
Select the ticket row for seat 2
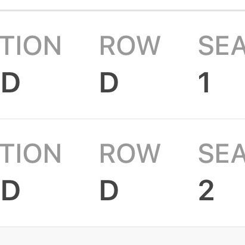[122, 173]
